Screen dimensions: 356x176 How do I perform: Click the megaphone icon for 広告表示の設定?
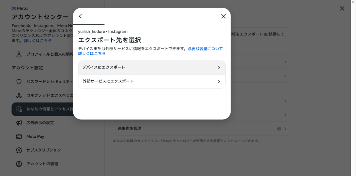(x=19, y=123)
